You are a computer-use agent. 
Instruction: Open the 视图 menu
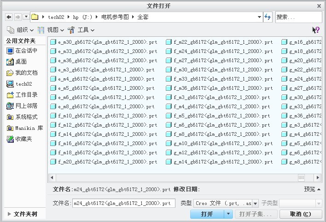(51, 30)
